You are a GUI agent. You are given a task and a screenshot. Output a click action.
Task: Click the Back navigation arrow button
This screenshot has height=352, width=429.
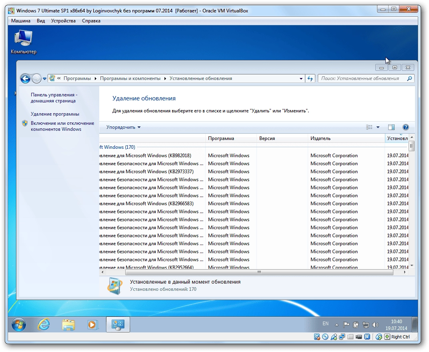(x=26, y=79)
